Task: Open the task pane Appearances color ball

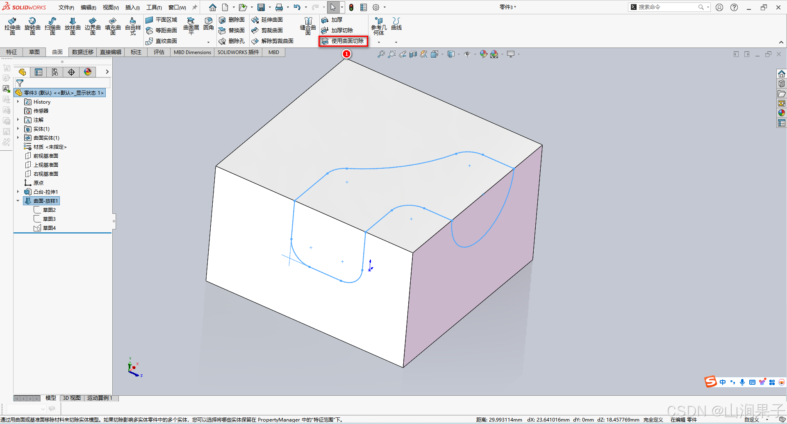Action: [782, 113]
